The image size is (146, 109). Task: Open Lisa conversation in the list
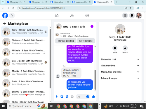tap(25, 62)
